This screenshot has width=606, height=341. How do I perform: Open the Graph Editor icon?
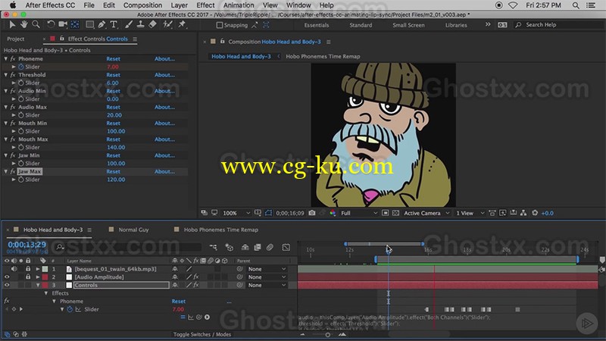point(286,247)
